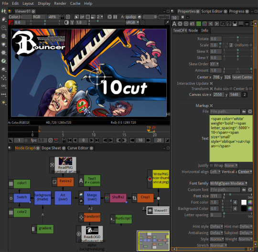Click the overlay color wheel icon
Screen dimensions: 258x252
click(x=204, y=24)
